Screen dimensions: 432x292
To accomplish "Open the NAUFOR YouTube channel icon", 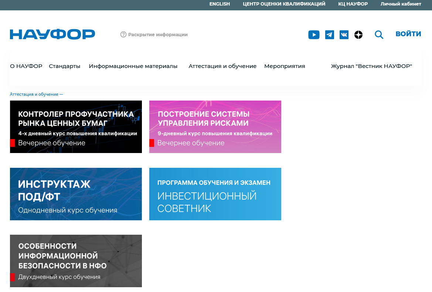I will coord(314,35).
